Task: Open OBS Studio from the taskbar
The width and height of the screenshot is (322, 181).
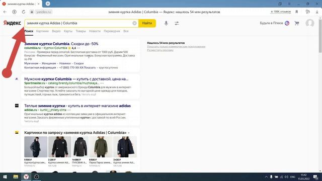Action: (36, 176)
